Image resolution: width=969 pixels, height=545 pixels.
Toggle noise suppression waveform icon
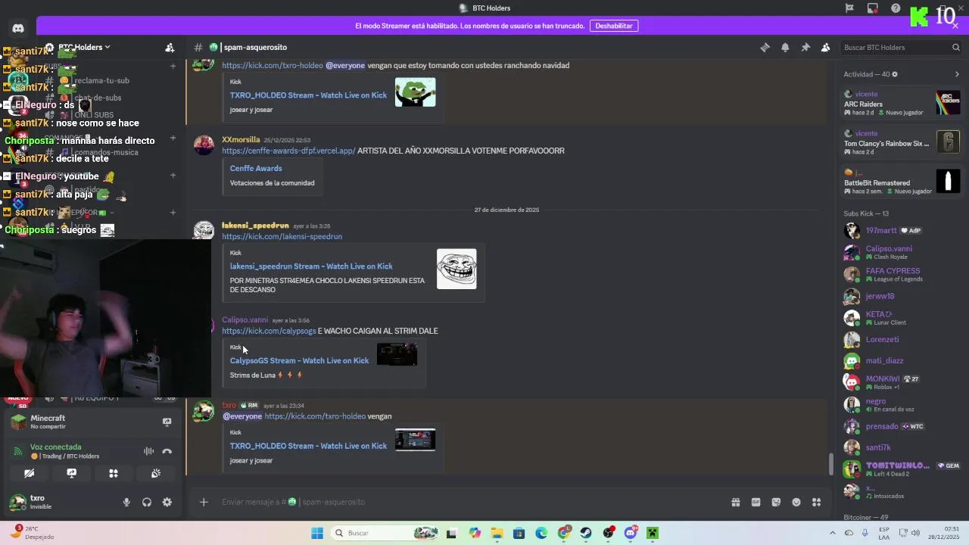pos(149,451)
